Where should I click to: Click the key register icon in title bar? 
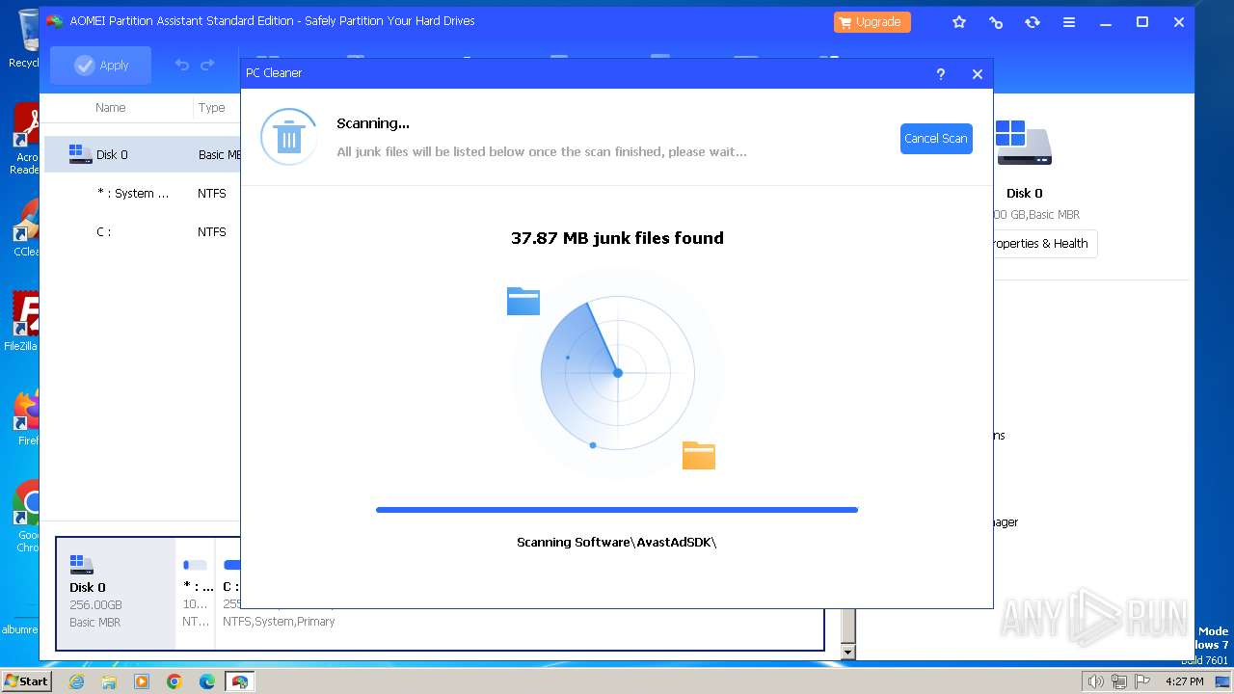996,22
